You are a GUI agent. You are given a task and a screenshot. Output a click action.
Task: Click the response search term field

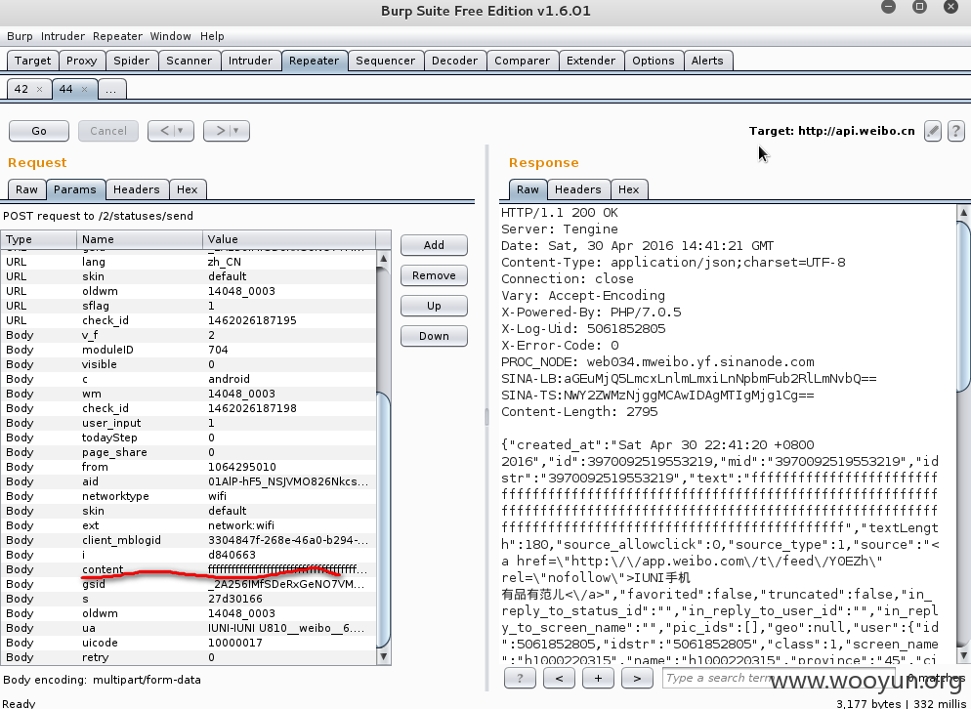779,678
